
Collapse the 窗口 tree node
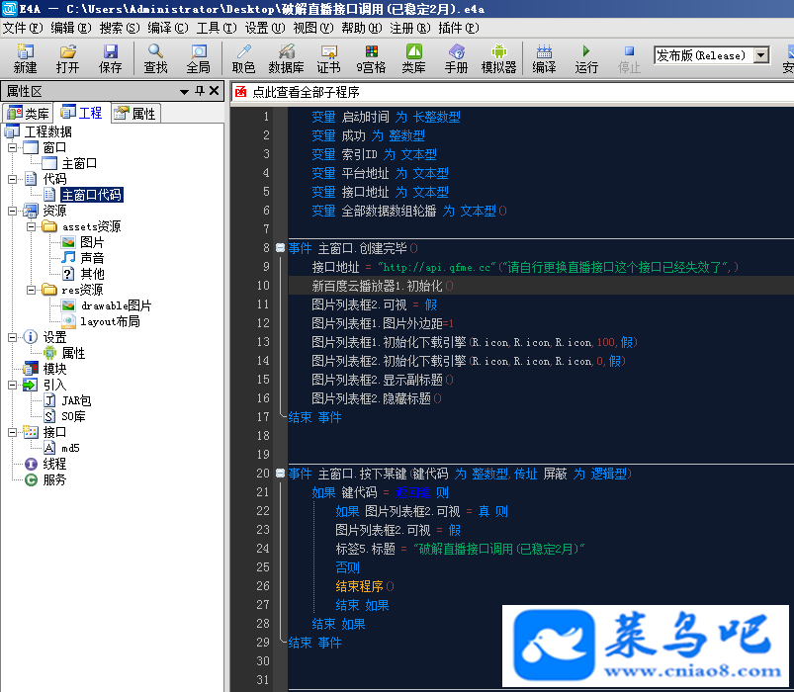pyautogui.click(x=12, y=148)
